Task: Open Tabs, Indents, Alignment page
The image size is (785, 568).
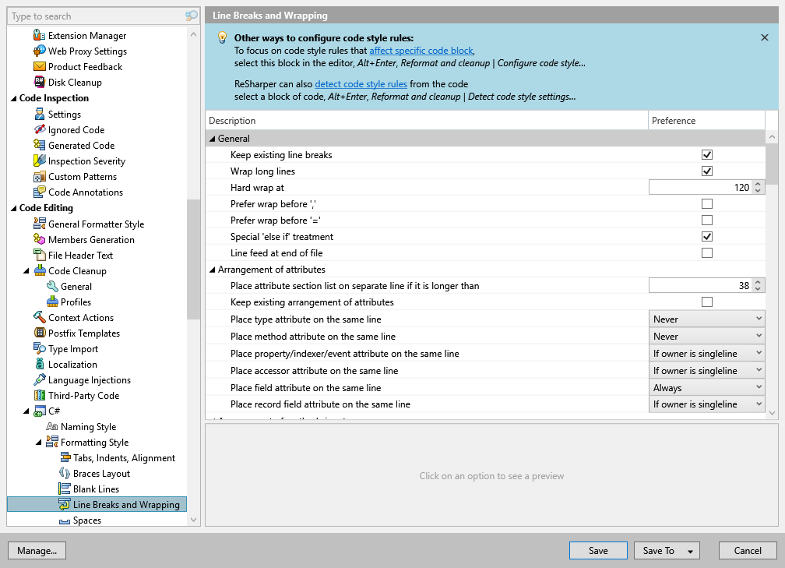Action: [x=124, y=458]
